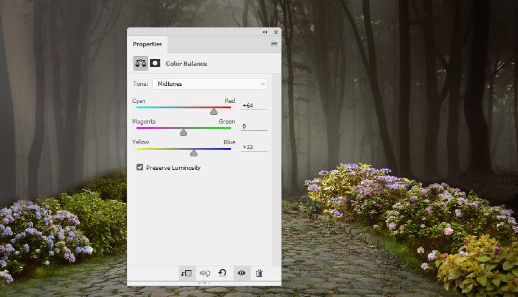Click the panel bottom resize grip
The image size is (518, 297).
204,283
